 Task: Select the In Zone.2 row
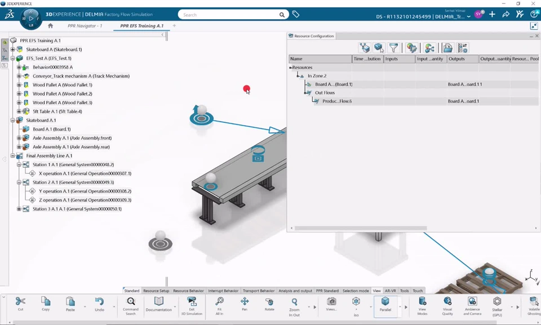414,76
